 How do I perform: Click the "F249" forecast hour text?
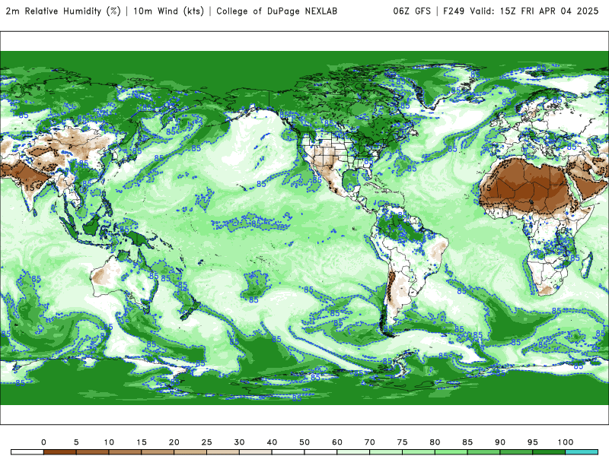[x=454, y=11]
